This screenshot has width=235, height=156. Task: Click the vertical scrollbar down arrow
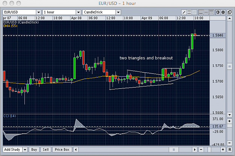[229, 115]
